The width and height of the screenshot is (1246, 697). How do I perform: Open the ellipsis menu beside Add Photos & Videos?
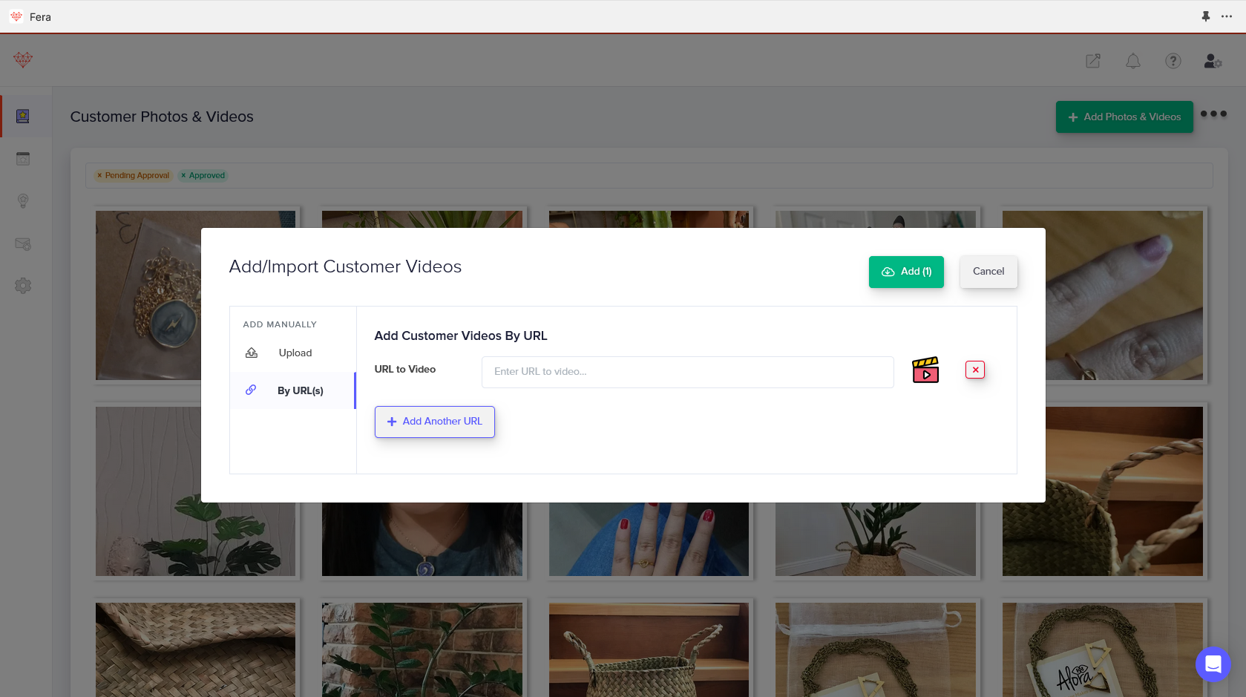coord(1213,114)
